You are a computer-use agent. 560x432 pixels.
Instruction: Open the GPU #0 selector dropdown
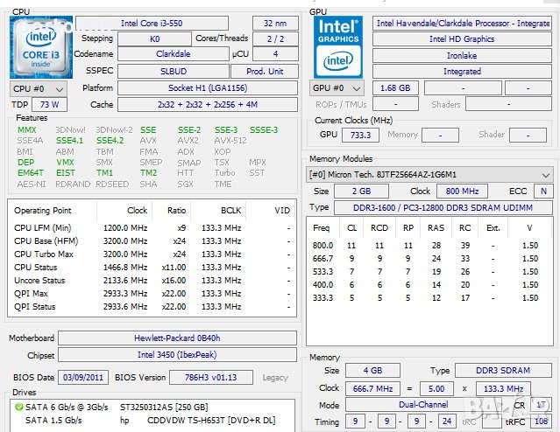tap(337, 88)
